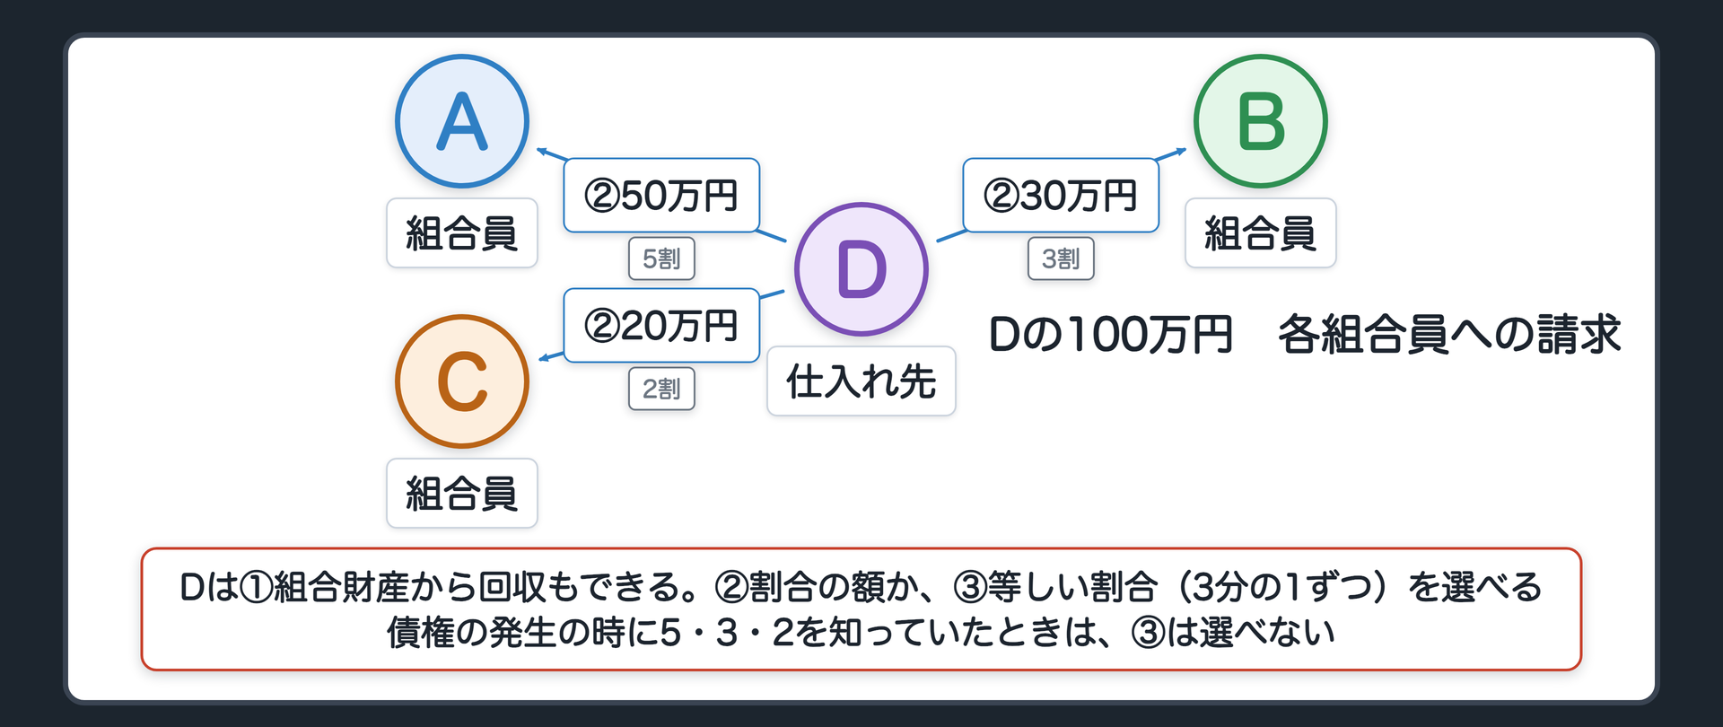The image size is (1723, 727).
Task: Click the 組合員 label under node C
Action: [x=462, y=494]
